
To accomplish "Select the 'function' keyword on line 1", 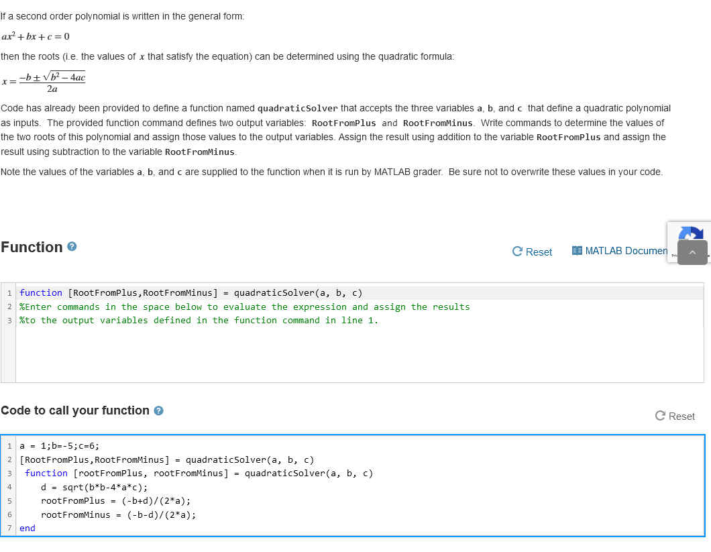I will click(41, 293).
